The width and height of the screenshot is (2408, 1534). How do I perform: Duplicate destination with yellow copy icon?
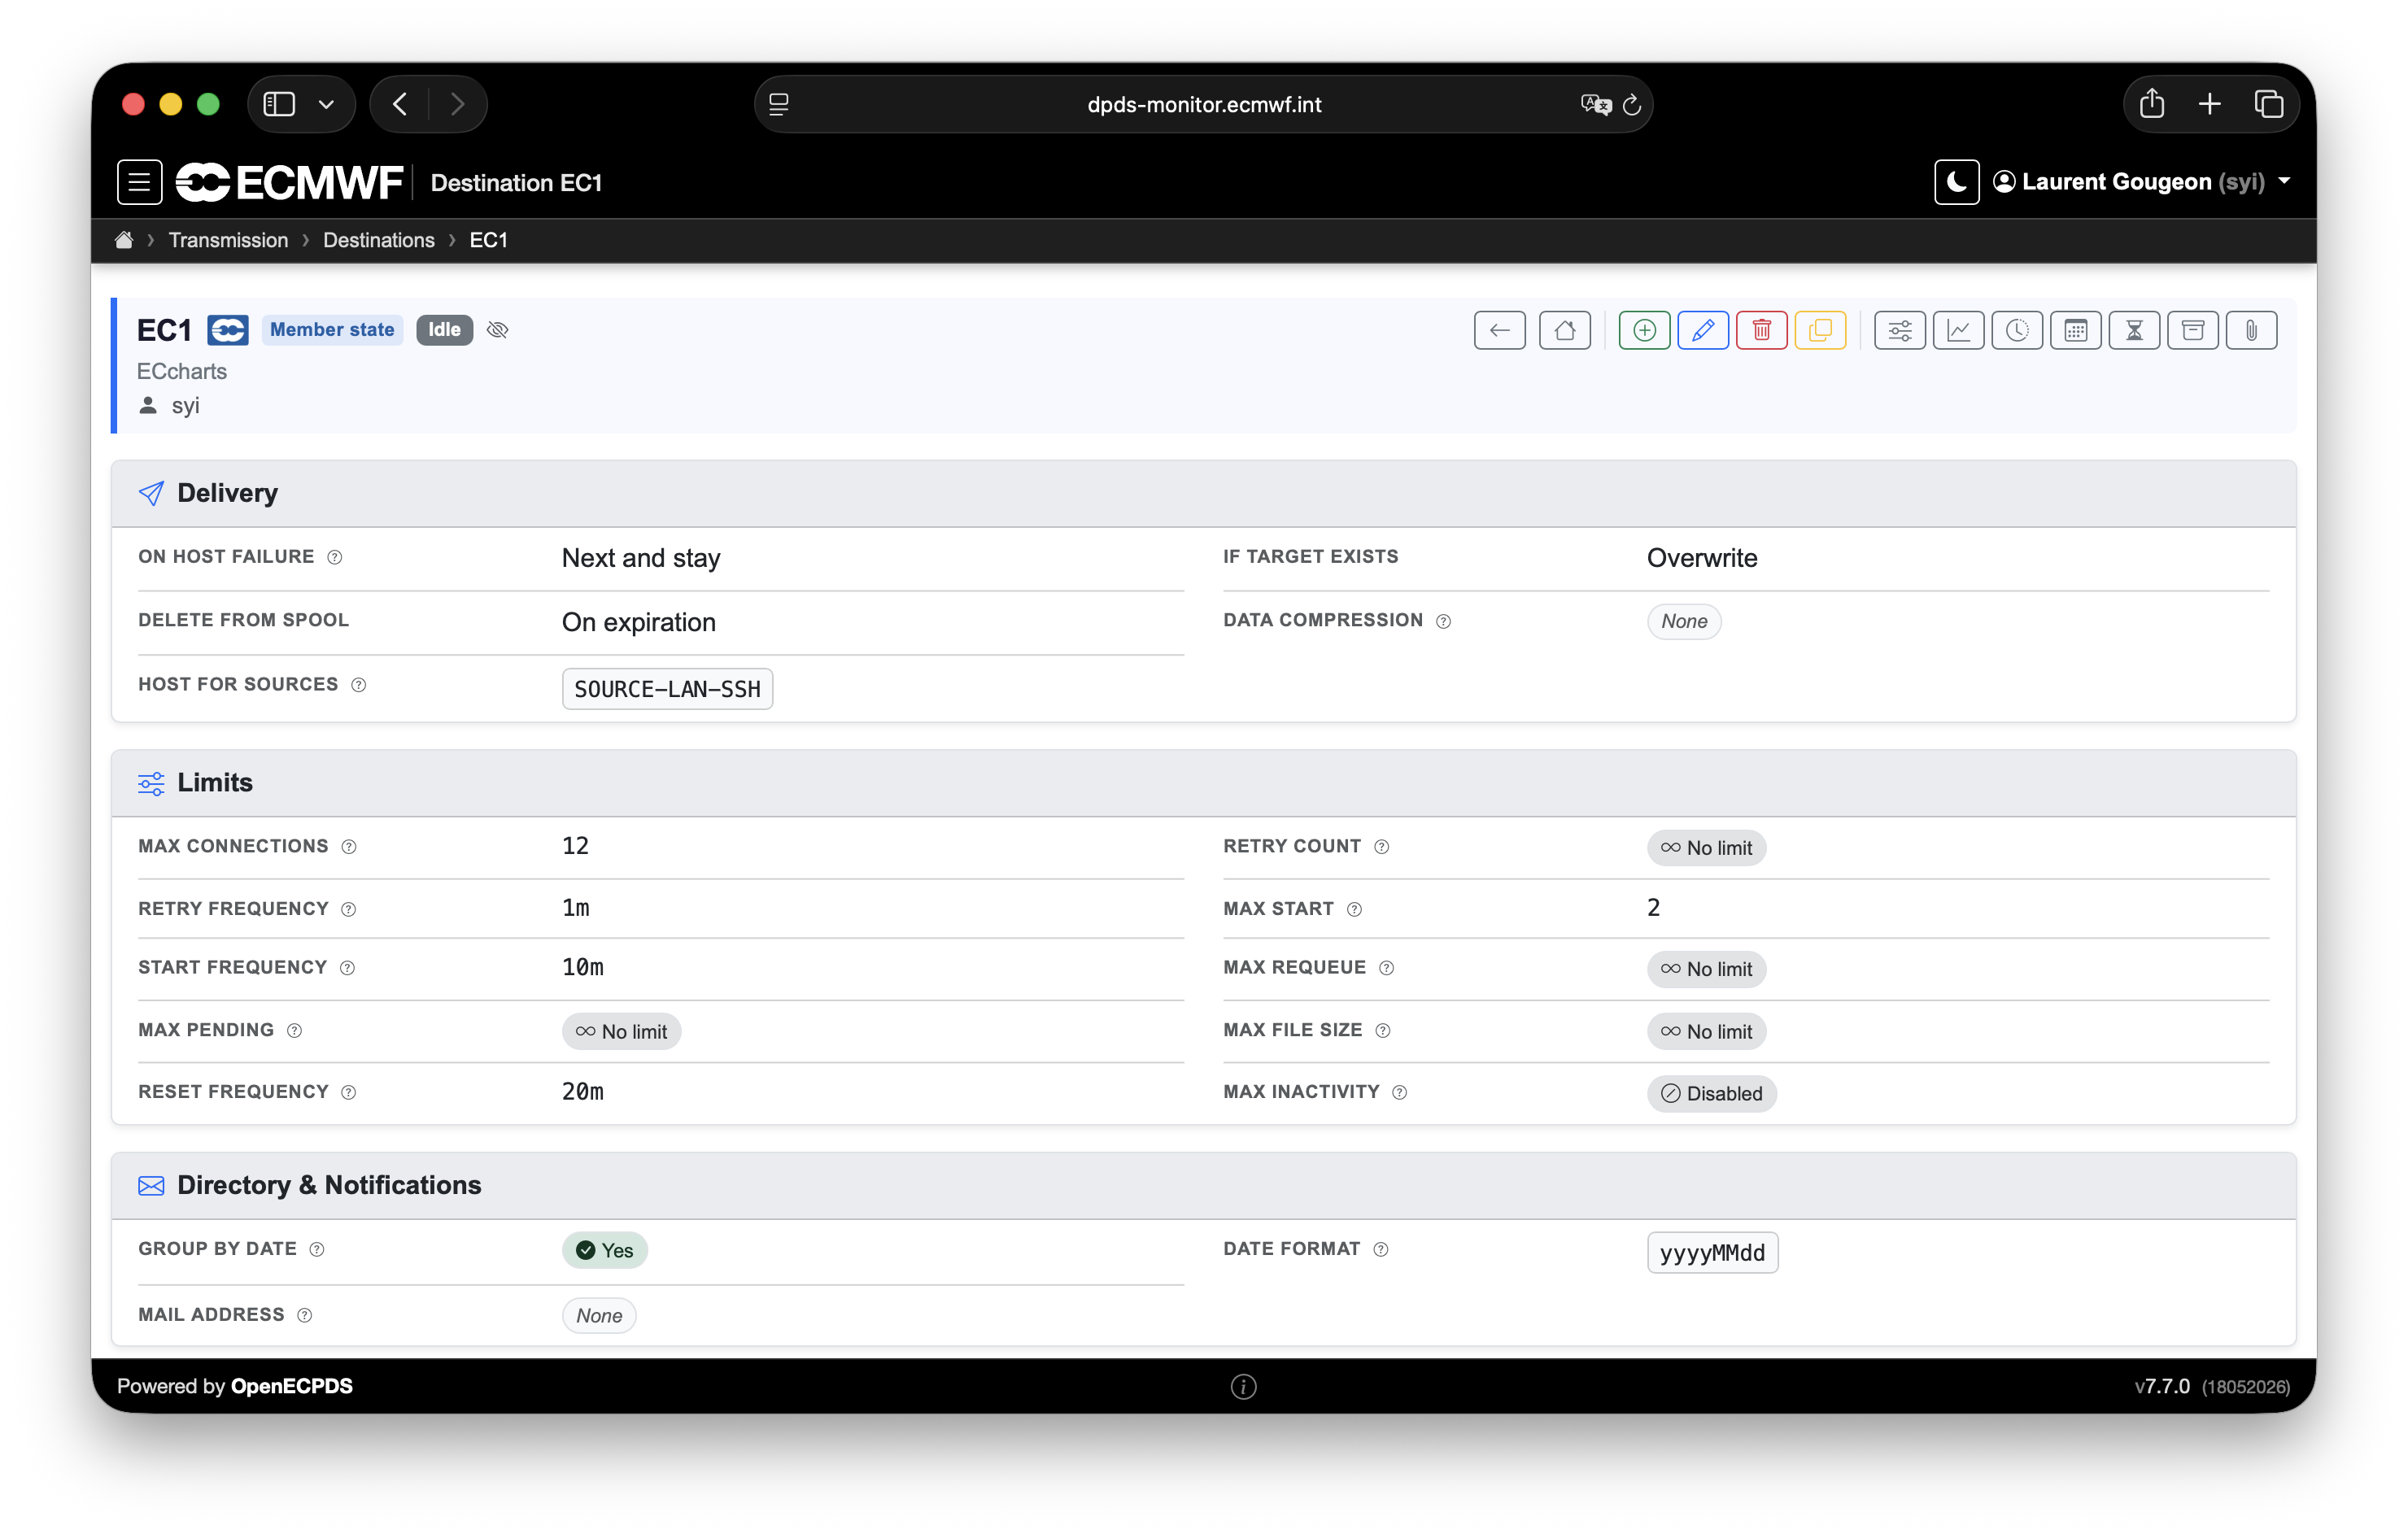click(1820, 330)
